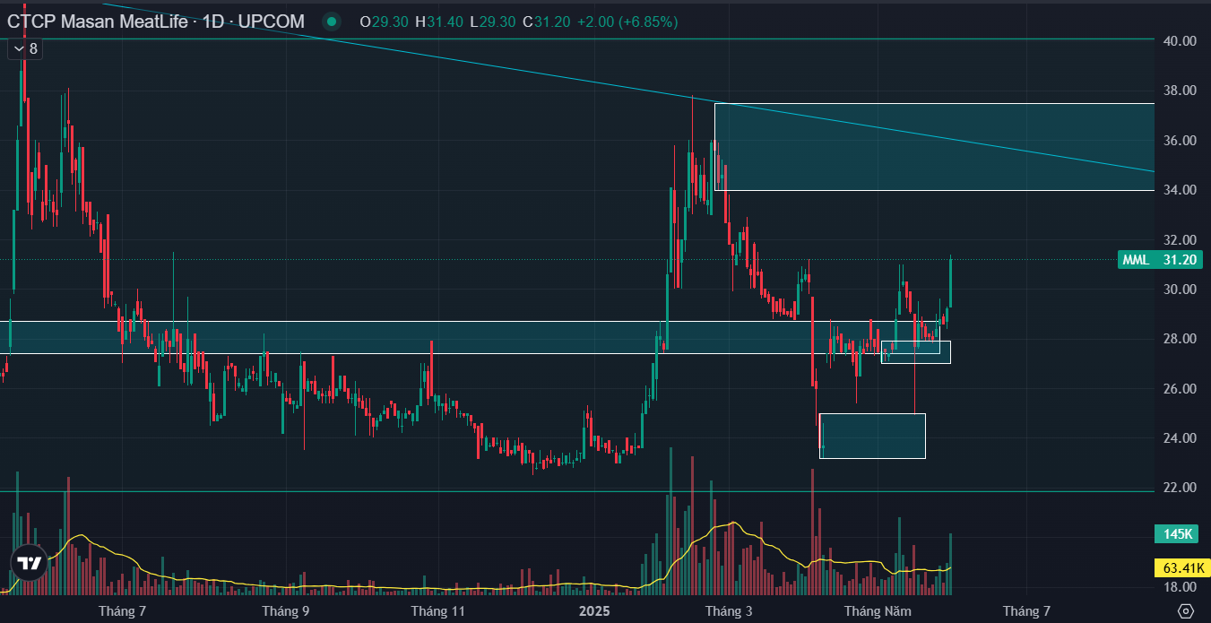Click the MML 31.20 price label
1211x623 pixels.
click(1160, 260)
